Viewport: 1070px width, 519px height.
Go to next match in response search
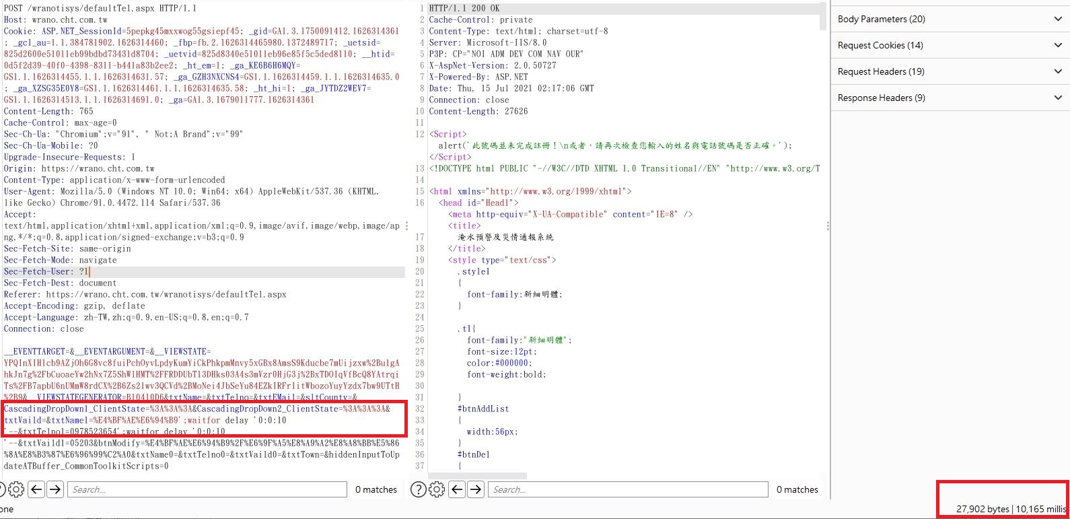click(x=476, y=489)
